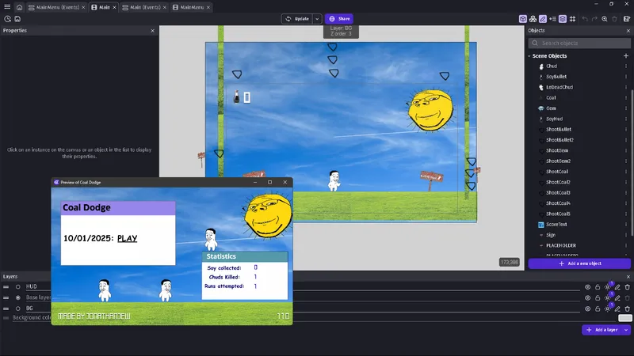Click the background color swatch in Layers
Image resolution: width=634 pixels, height=356 pixels.
tap(624, 318)
